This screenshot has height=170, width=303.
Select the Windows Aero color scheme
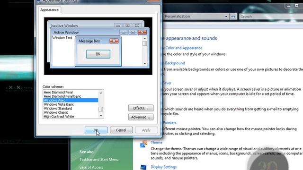(71, 100)
